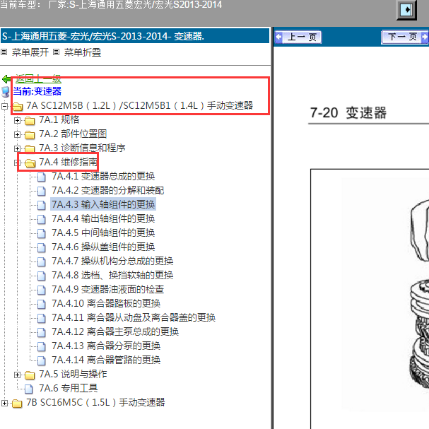Click folder icon of 7B SC16M5C

click(17, 404)
